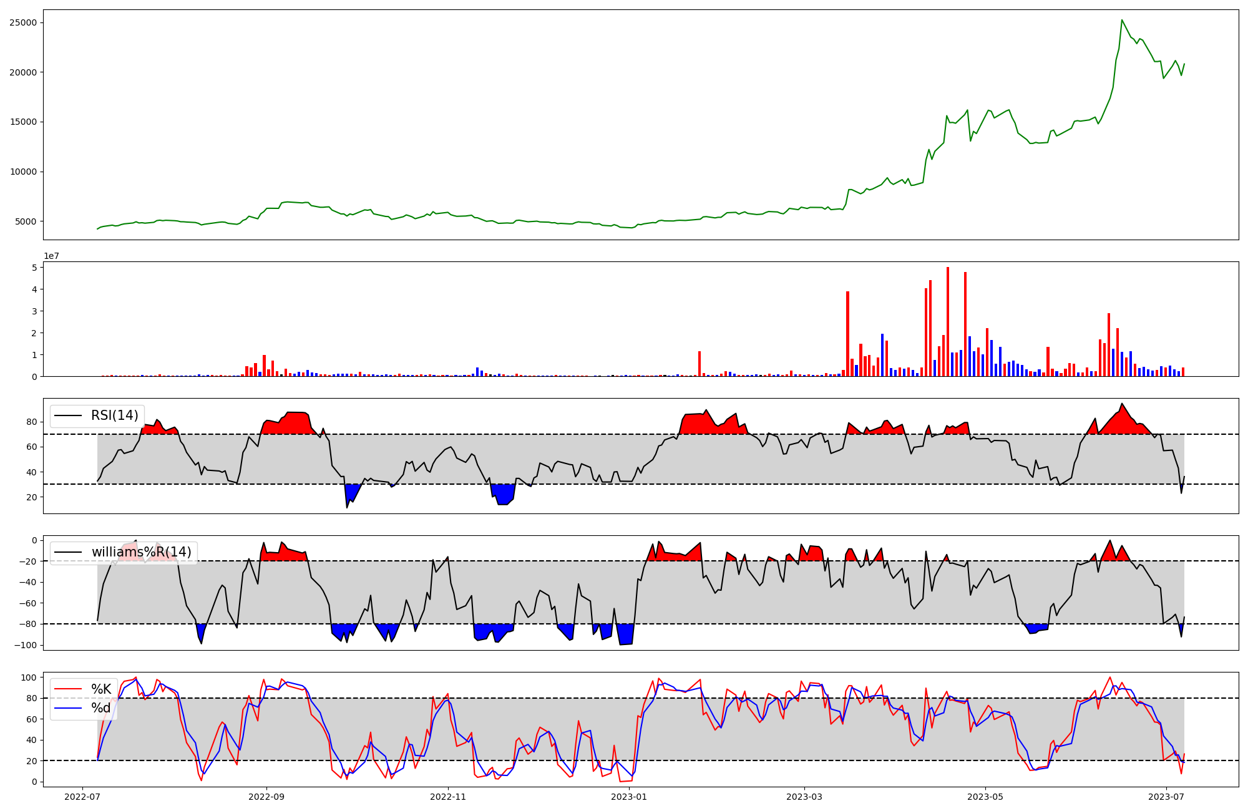Click the blue line sample beside %d
Viewport: 1248px width, 811px height.
[68, 708]
